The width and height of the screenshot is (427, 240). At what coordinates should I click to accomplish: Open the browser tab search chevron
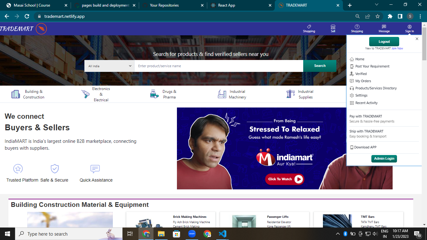coord(376,5)
